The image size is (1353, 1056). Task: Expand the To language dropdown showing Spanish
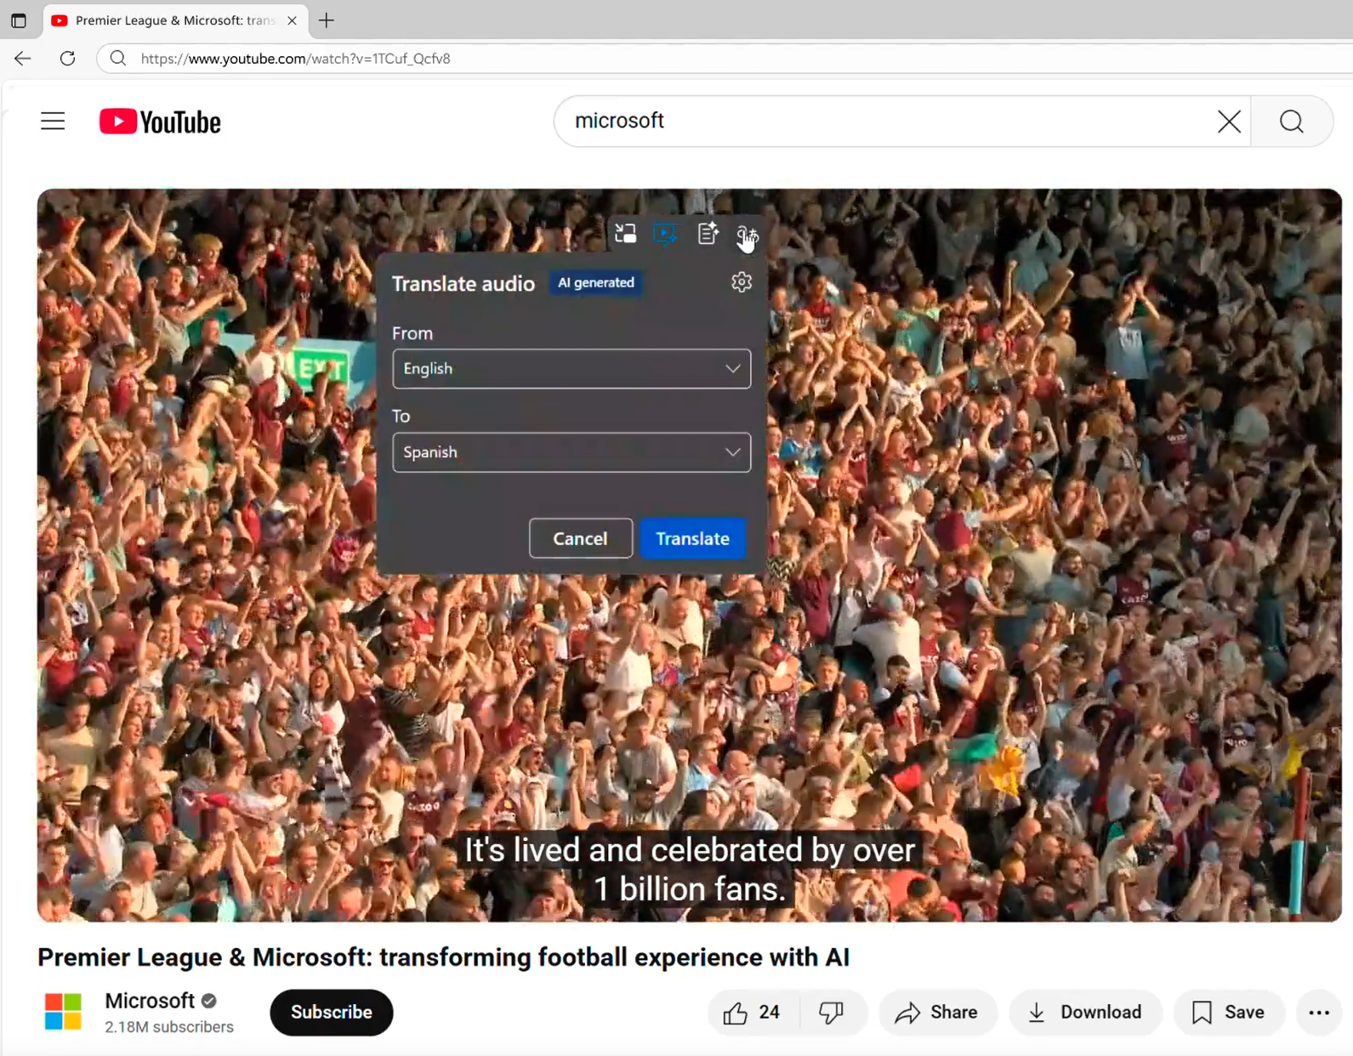tap(571, 452)
